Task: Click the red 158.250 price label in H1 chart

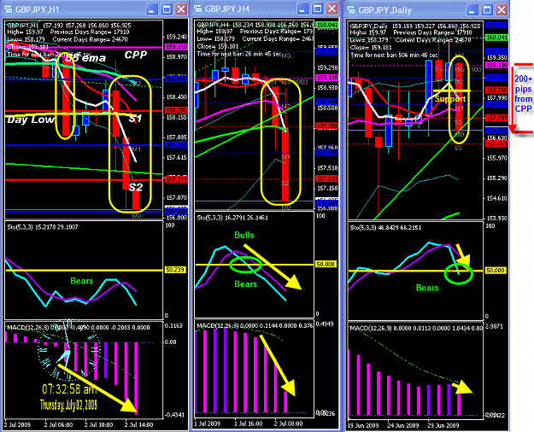Action: (176, 110)
